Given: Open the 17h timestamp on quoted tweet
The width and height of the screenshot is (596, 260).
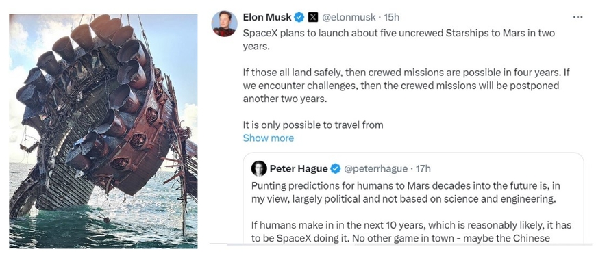Looking at the screenshot, I should (423, 168).
